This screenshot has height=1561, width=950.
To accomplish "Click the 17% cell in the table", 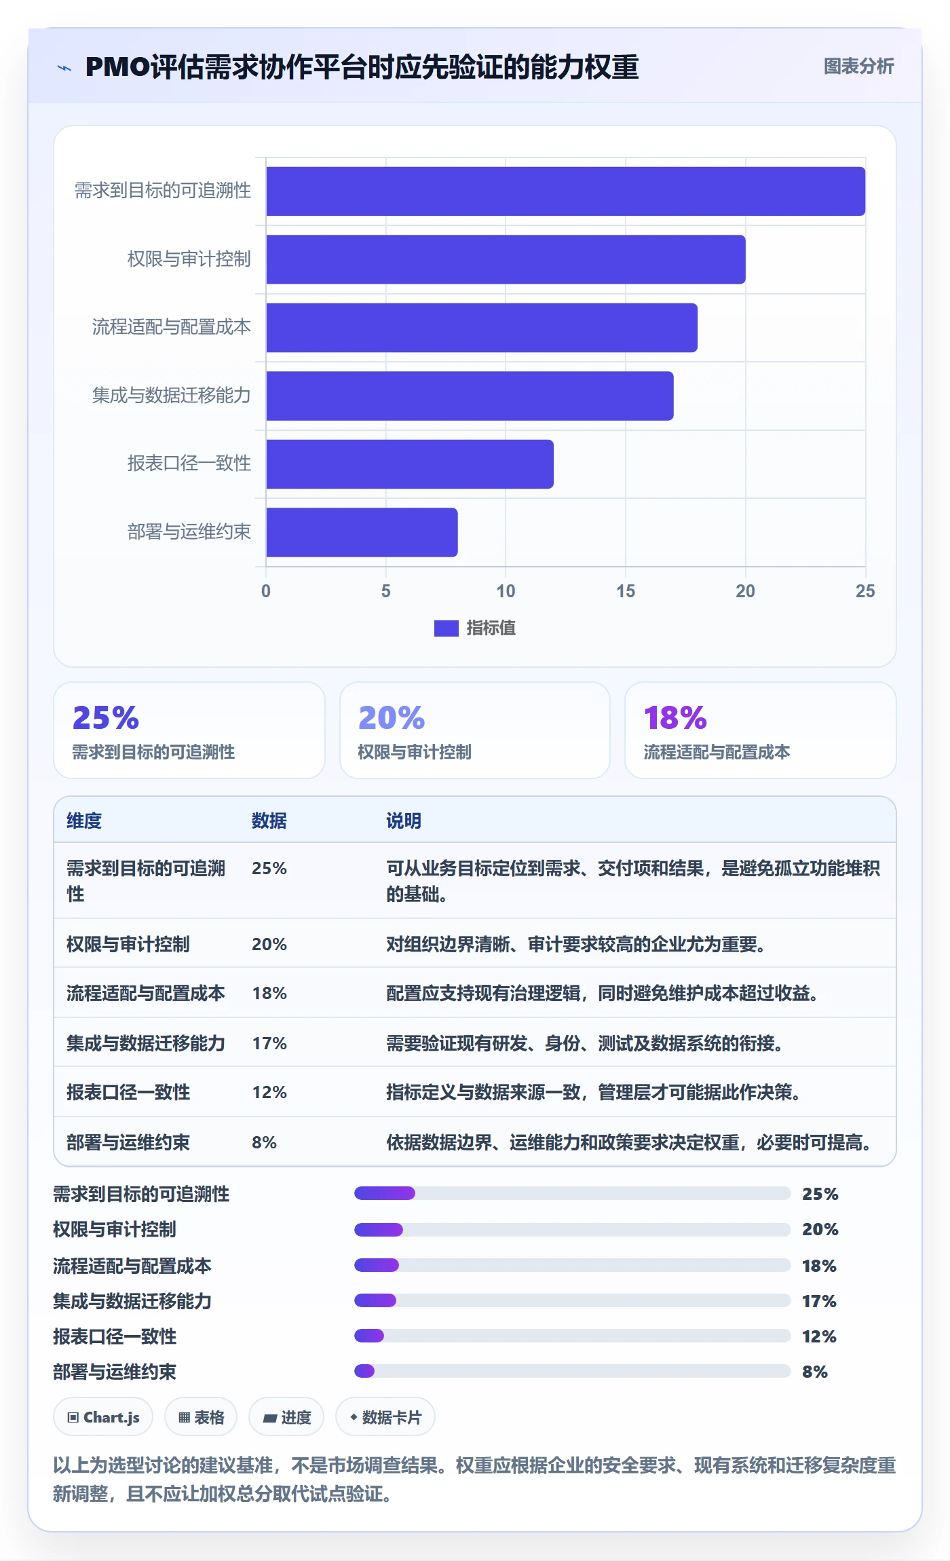I will pyautogui.click(x=269, y=1043).
